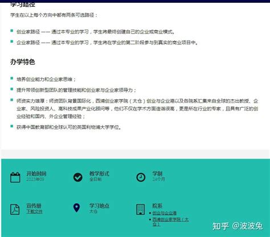This screenshot has width=270, height=237.
Task: Click the 宣传册 label
Action: [x=34, y=206]
